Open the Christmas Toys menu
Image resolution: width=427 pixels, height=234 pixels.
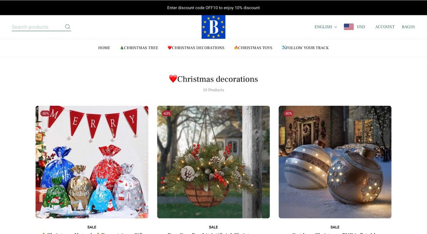click(253, 48)
